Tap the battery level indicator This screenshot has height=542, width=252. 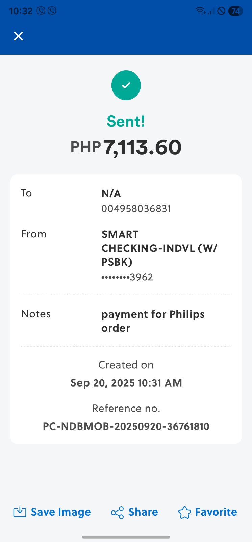click(x=235, y=11)
